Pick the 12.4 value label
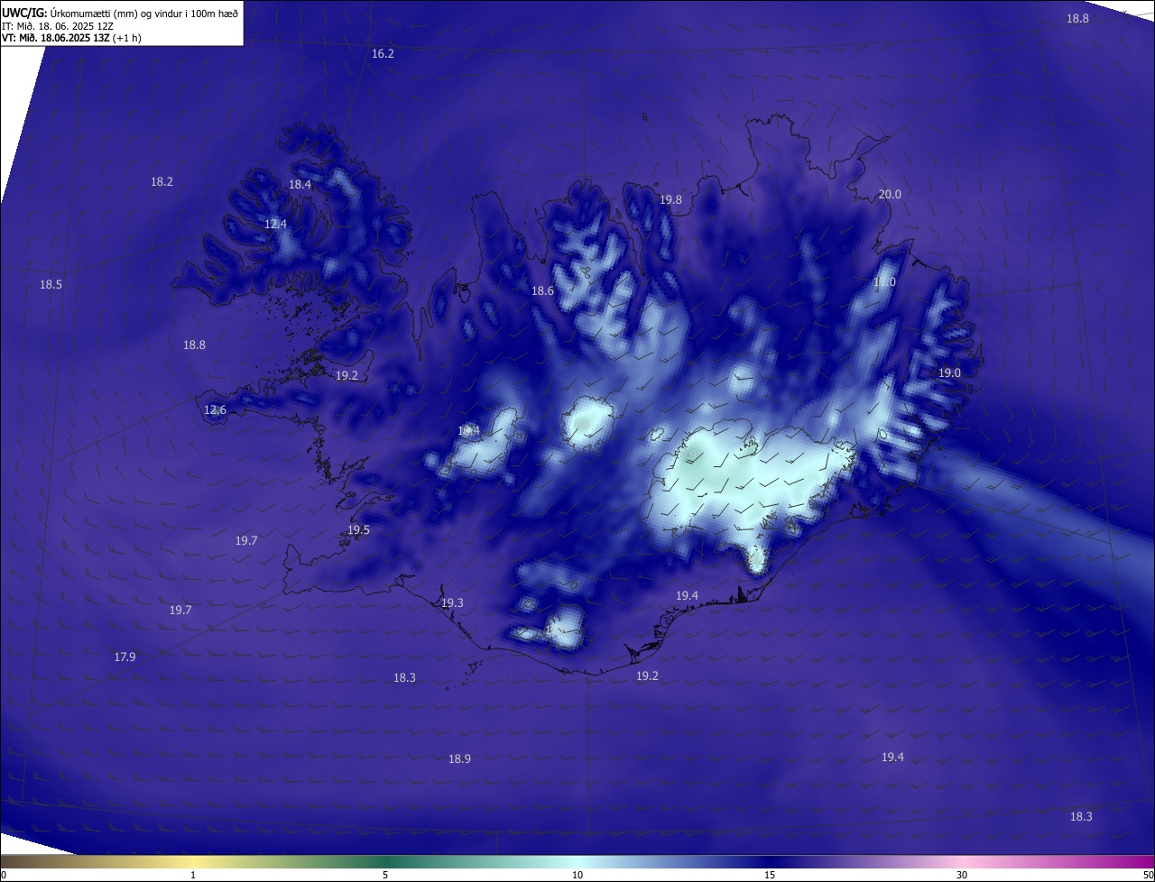Screen dimensions: 1155x882 click(x=275, y=225)
